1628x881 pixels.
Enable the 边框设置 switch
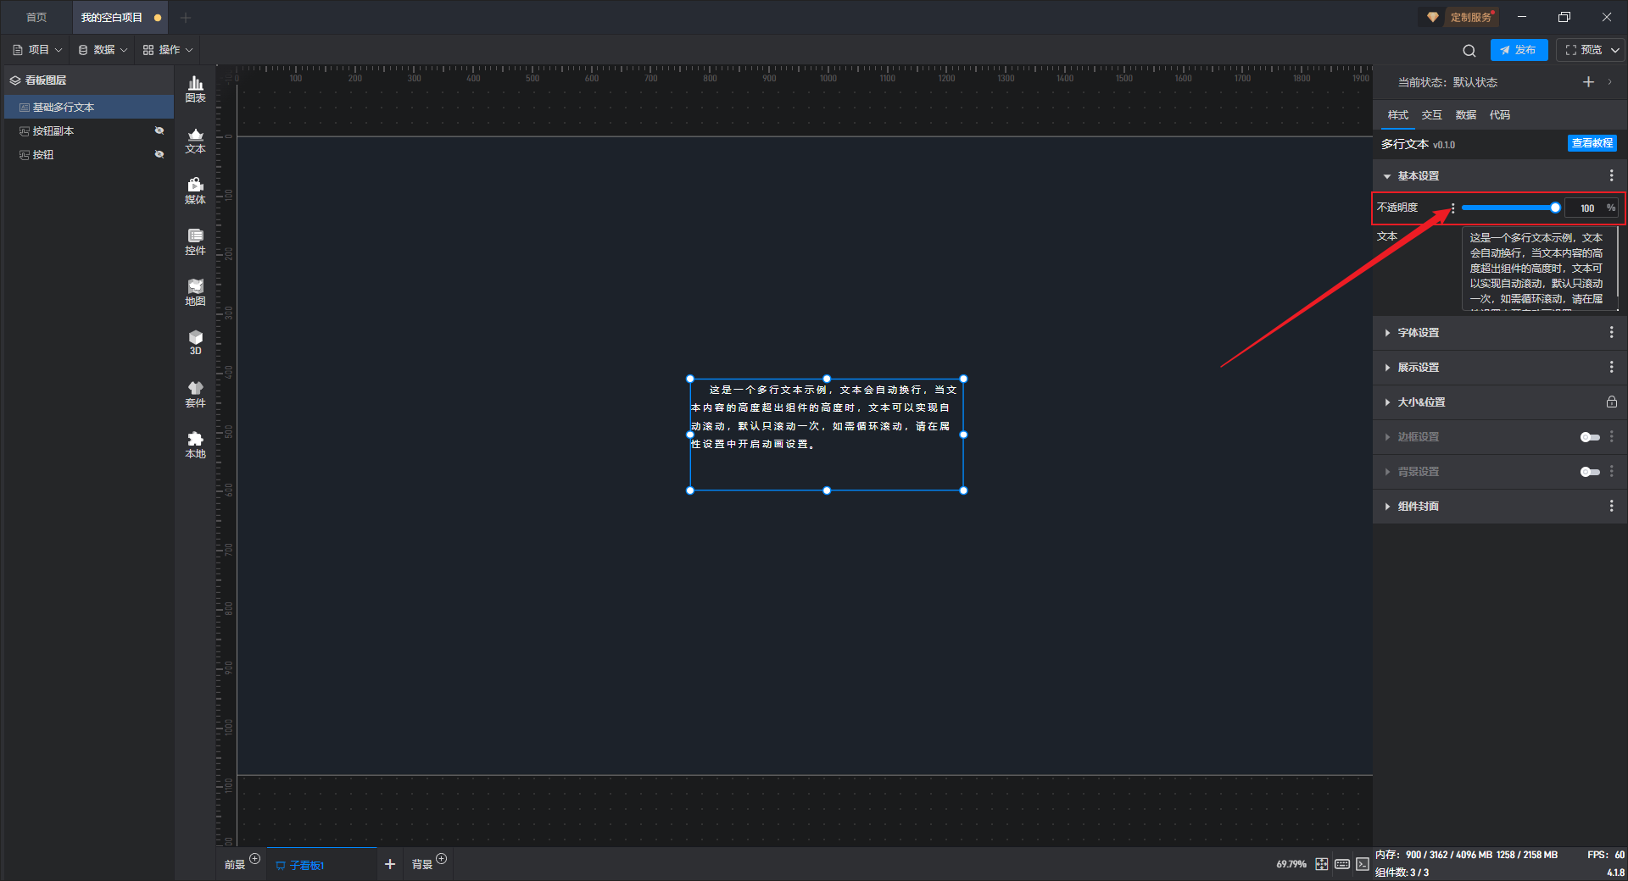1590,437
